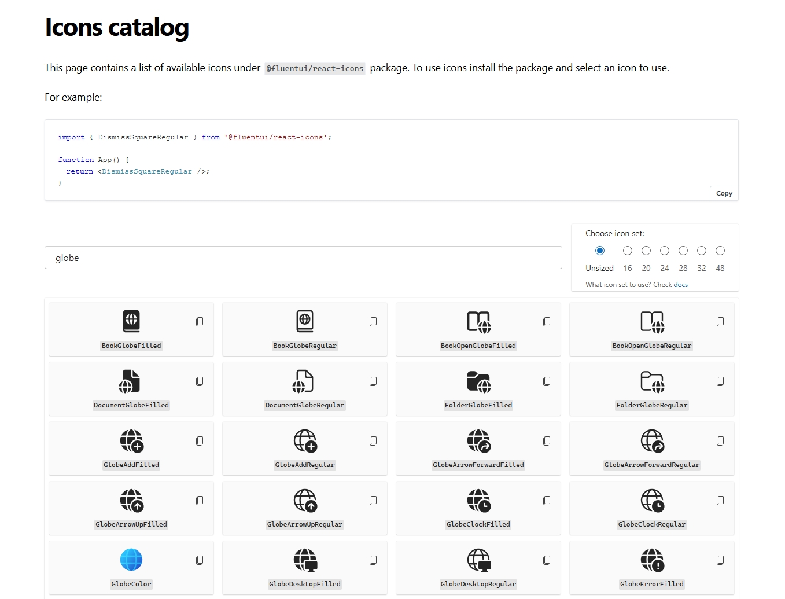Click the globe search field

[x=303, y=258]
